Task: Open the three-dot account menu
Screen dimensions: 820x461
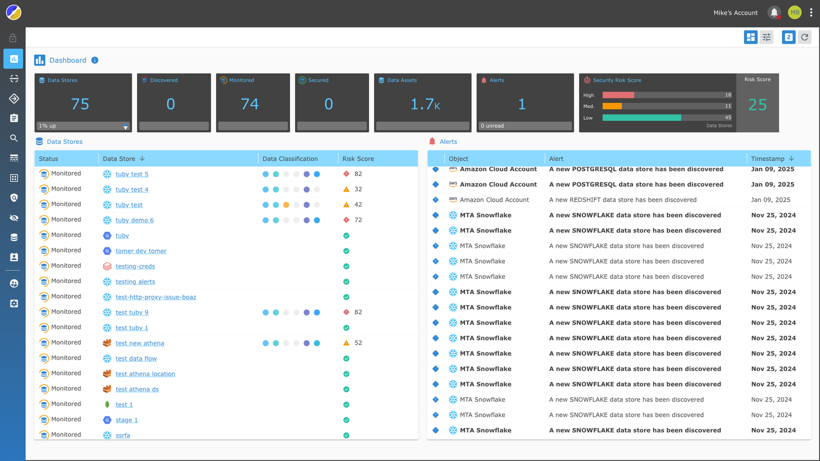Action: click(x=811, y=12)
